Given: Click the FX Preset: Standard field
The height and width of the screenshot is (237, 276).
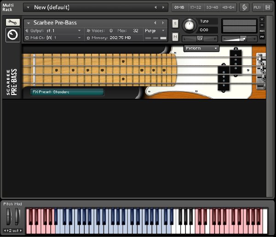Looking at the screenshot, I should [67, 92].
